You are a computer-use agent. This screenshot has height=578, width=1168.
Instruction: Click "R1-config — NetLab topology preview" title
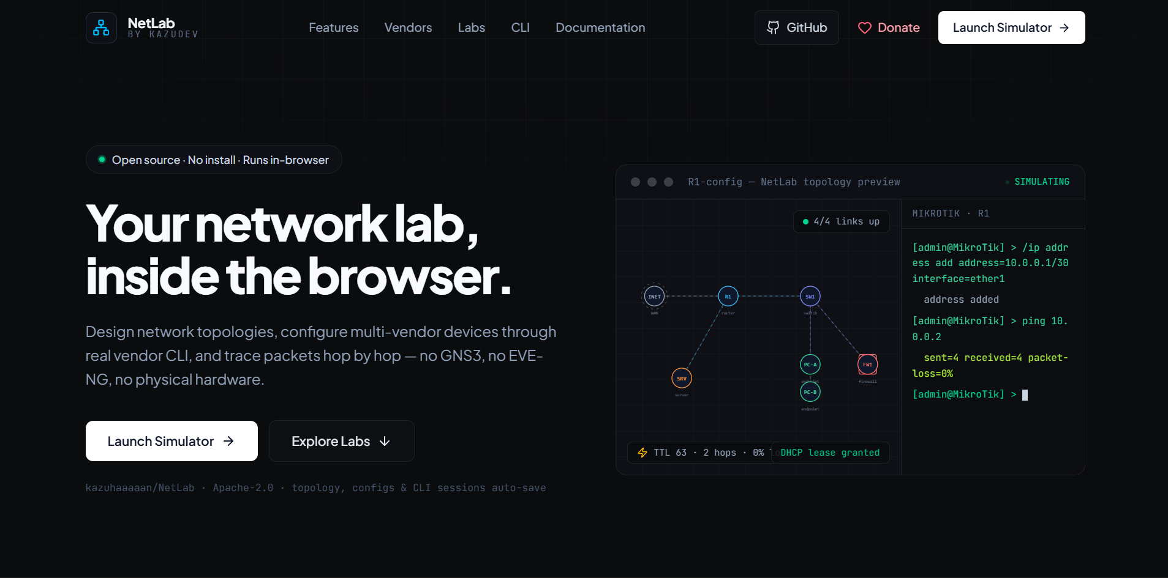(x=794, y=182)
